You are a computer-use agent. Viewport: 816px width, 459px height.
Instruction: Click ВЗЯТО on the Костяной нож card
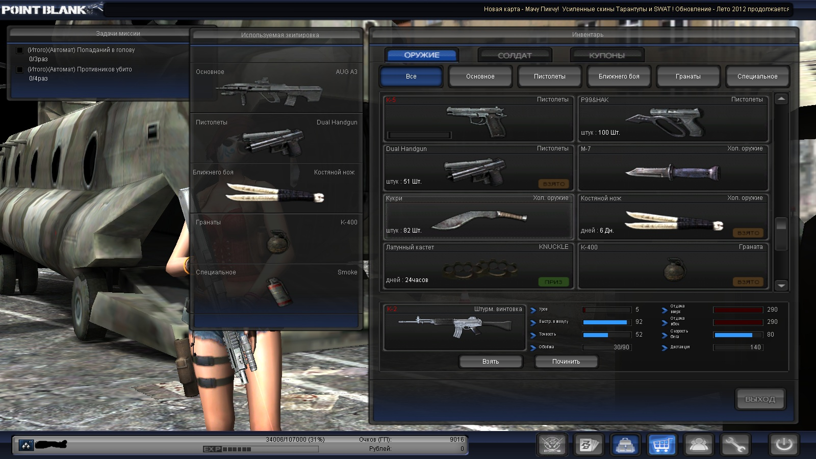[x=748, y=233]
